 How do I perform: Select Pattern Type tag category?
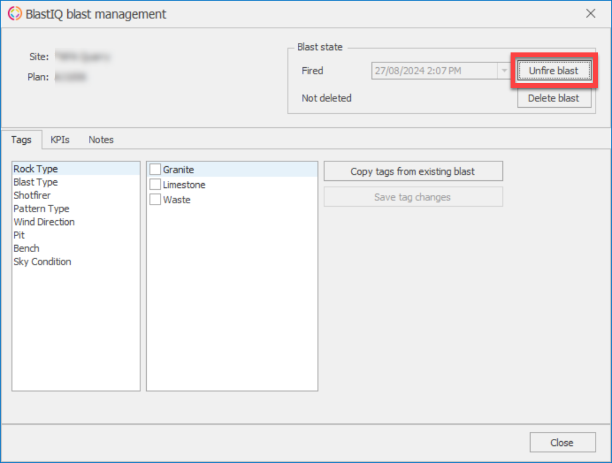click(x=76, y=209)
